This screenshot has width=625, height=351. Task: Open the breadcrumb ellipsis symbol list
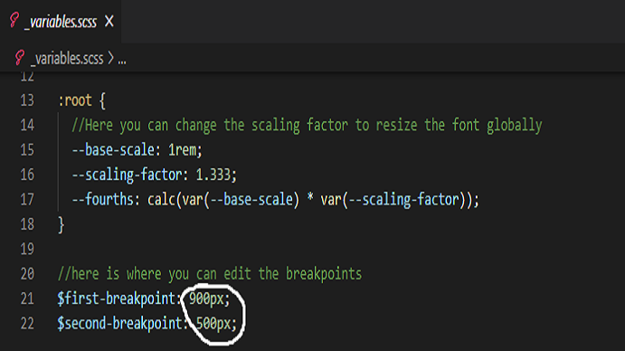point(122,60)
